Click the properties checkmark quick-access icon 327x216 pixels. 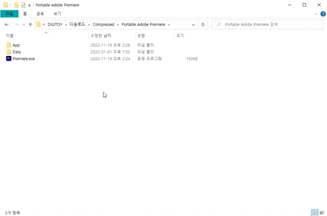pyautogui.click(x=23, y=5)
